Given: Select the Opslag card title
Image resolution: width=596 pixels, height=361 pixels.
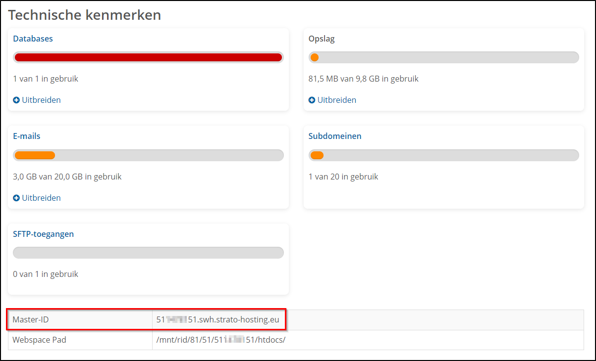Looking at the screenshot, I should coord(322,39).
